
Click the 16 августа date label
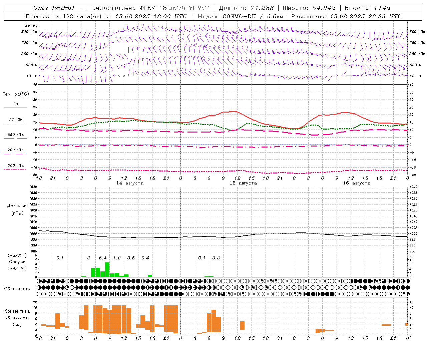(x=357, y=183)
